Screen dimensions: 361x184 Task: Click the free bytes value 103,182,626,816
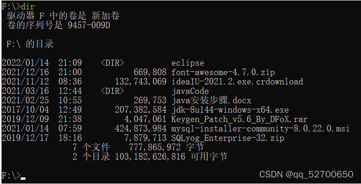(150, 157)
